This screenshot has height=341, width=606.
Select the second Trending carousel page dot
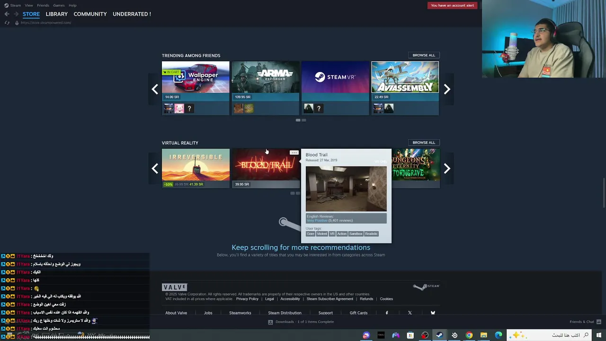[303, 120]
